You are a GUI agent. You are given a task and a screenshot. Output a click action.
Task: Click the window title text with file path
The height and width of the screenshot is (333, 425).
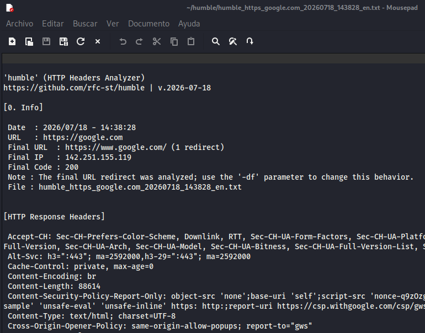(302, 8)
